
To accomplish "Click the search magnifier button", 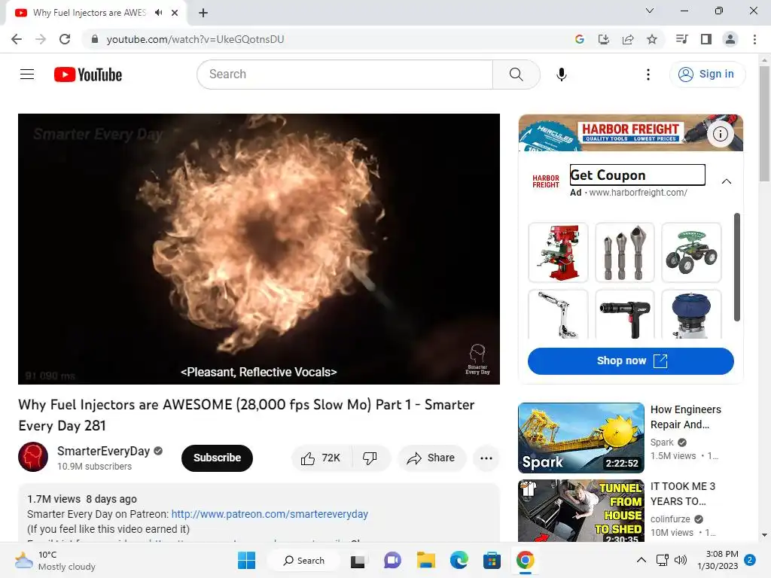I will point(516,75).
